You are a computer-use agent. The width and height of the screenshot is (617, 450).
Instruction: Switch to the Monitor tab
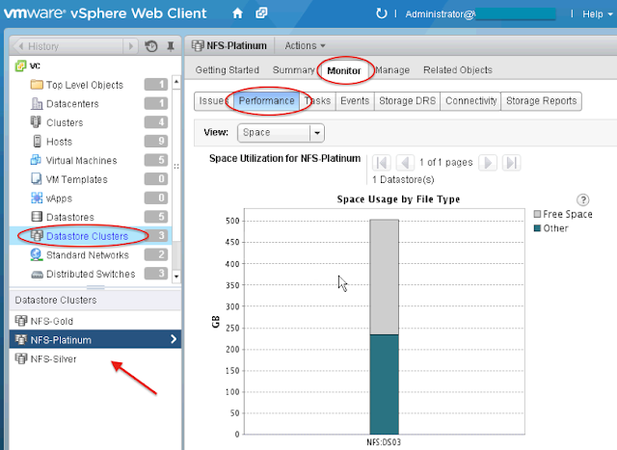[344, 70]
